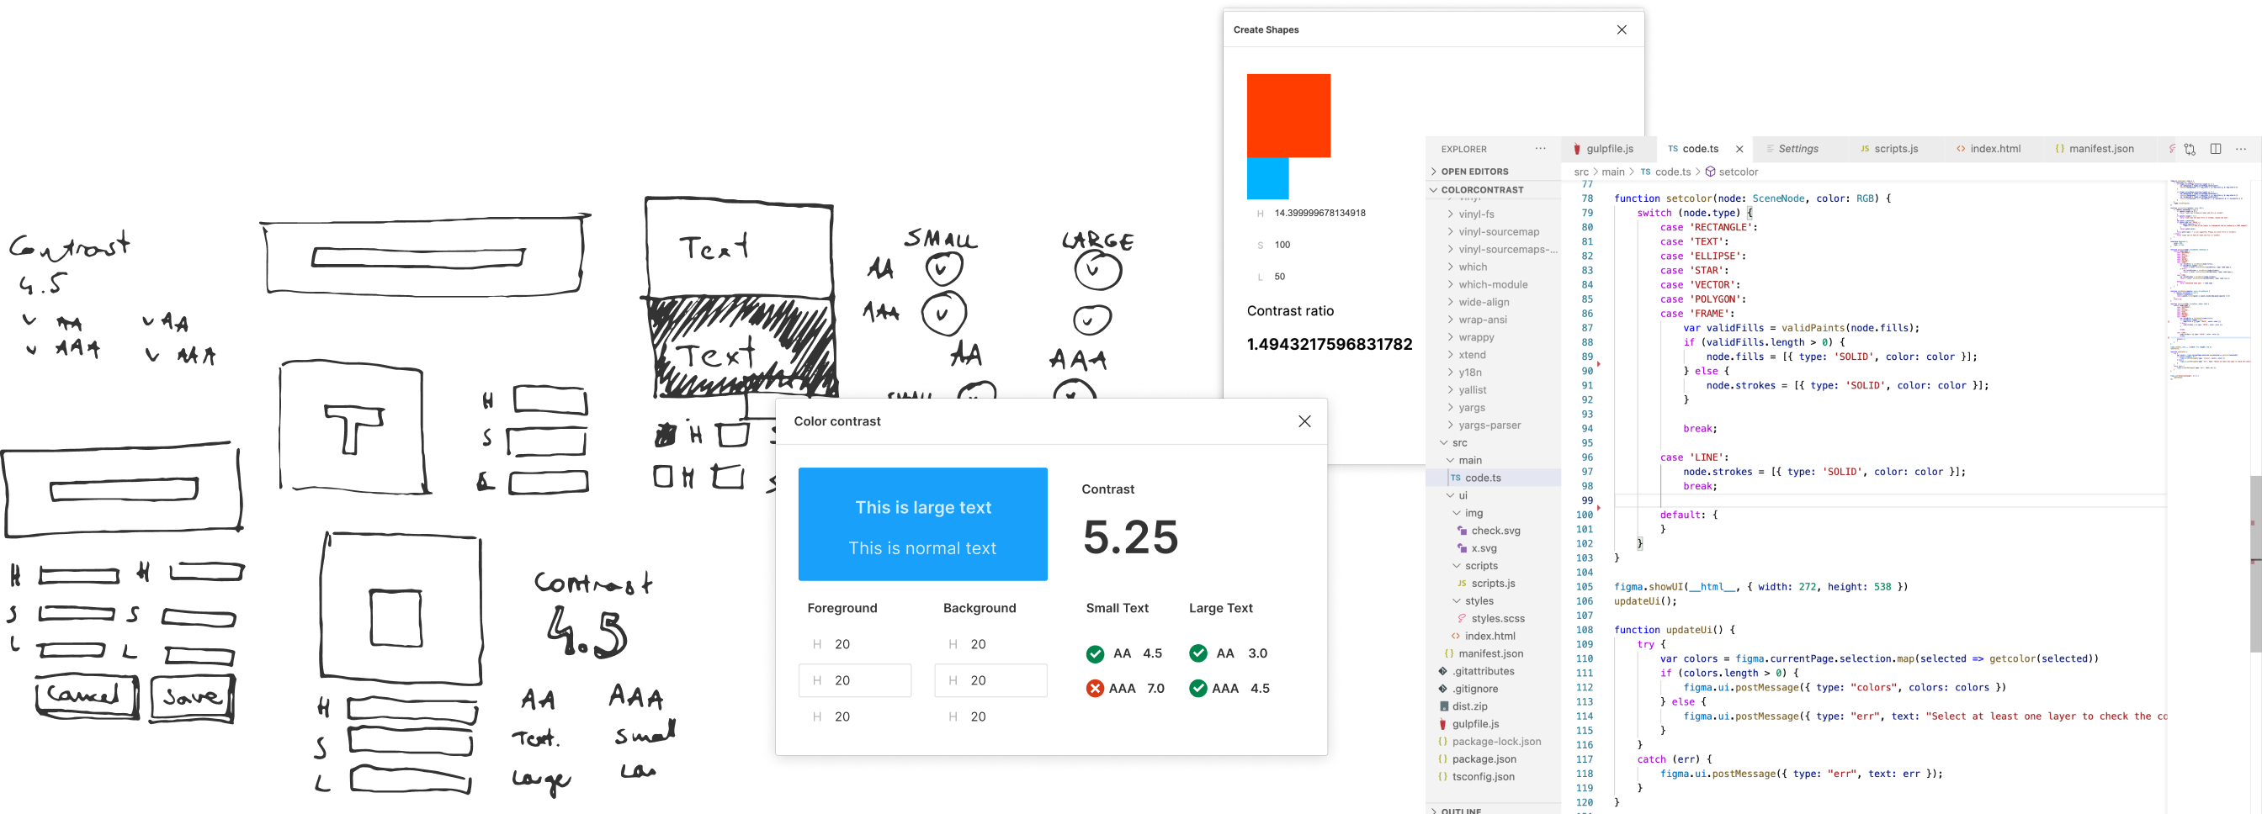2262x814 pixels.
Task: Click the dist.zip archive icon
Action: pos(1443,706)
